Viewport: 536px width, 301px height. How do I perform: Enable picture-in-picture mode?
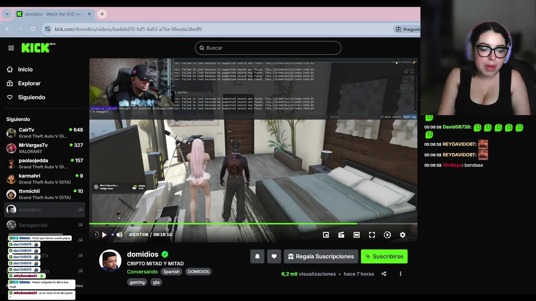326,235
